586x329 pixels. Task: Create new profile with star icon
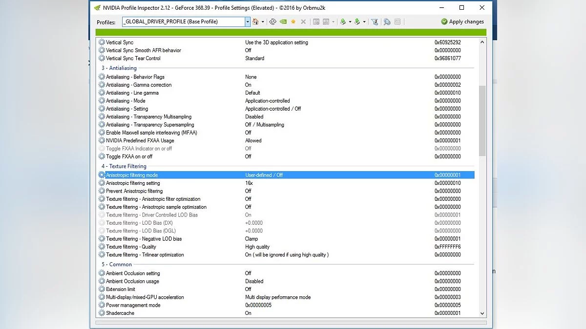pos(293,21)
